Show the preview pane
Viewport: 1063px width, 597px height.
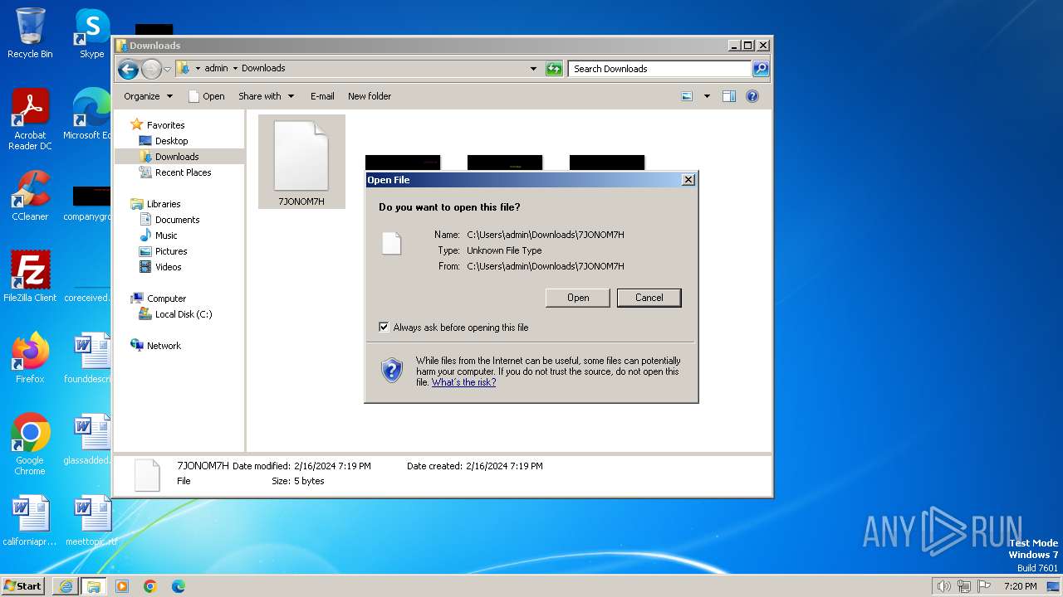(729, 96)
